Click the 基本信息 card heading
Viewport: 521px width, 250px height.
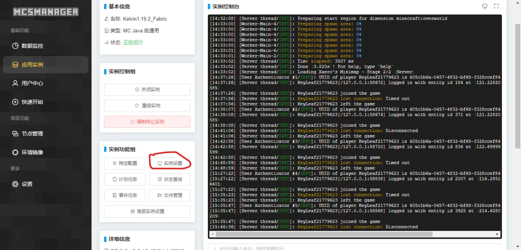118,6
